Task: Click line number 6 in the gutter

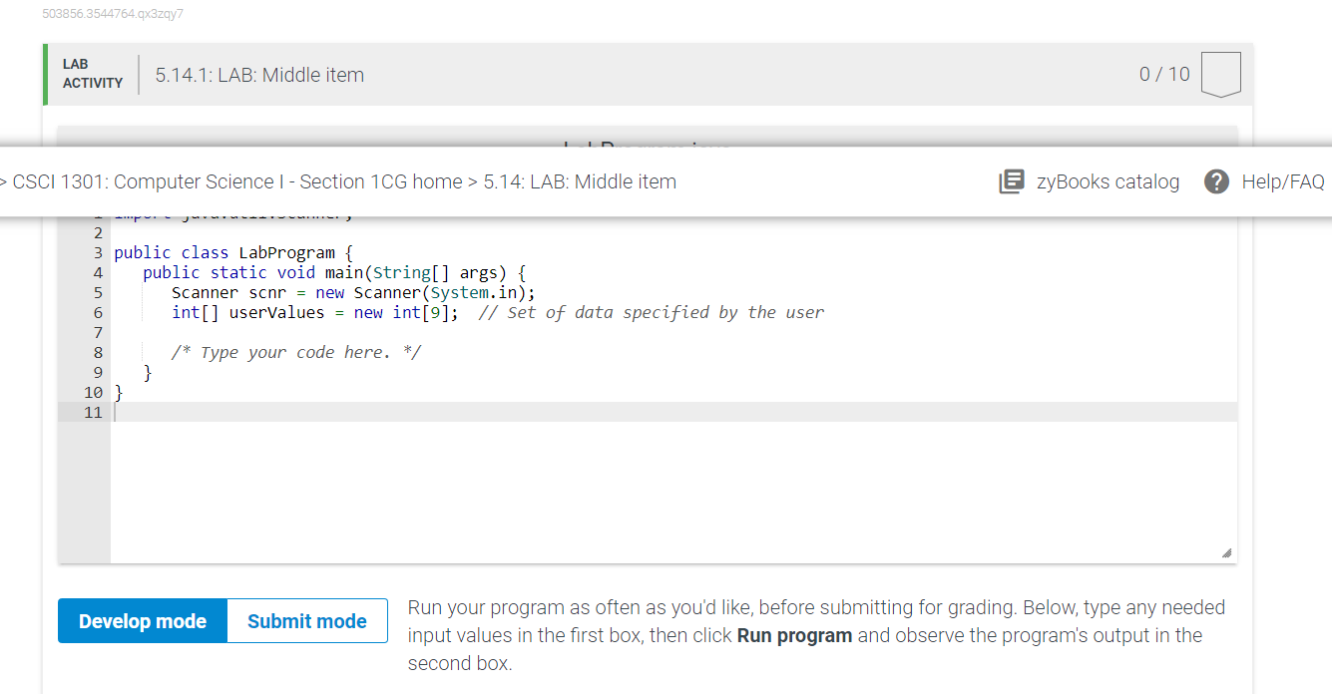Action: (x=97, y=312)
